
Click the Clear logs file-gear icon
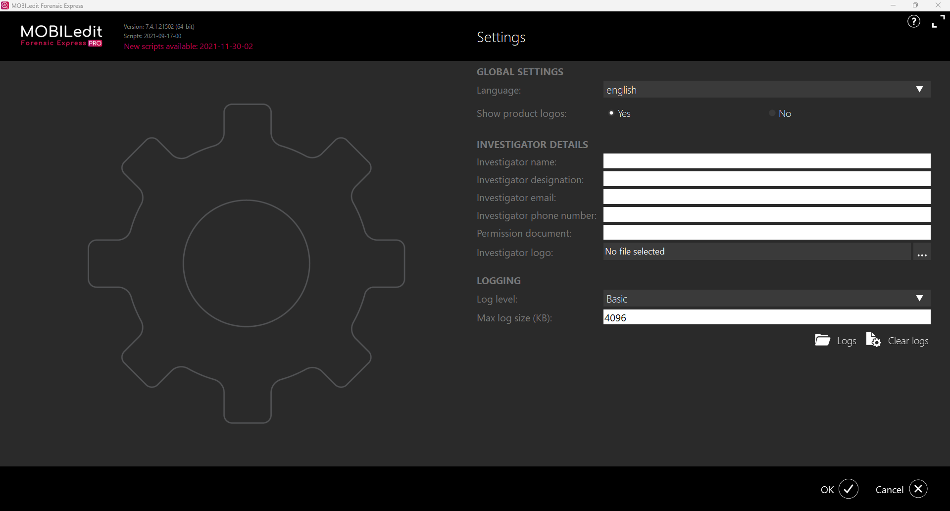click(x=874, y=340)
